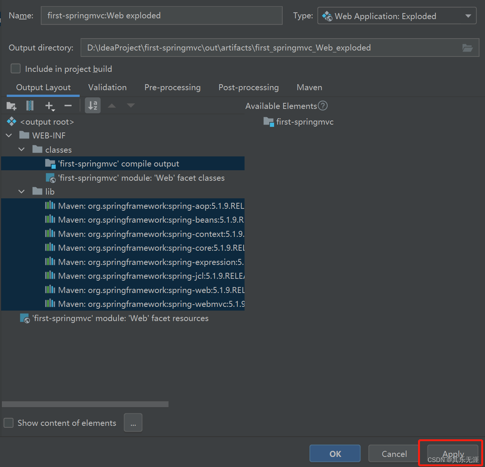This screenshot has width=485, height=467.
Task: Remove the selected elements from layout
Action: coord(68,106)
